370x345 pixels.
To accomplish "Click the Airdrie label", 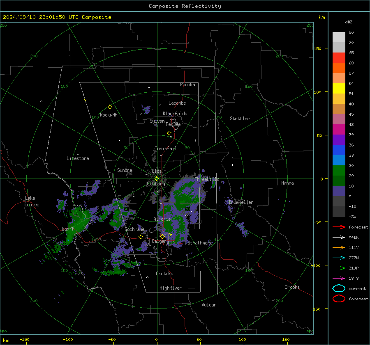I will (x=162, y=219).
